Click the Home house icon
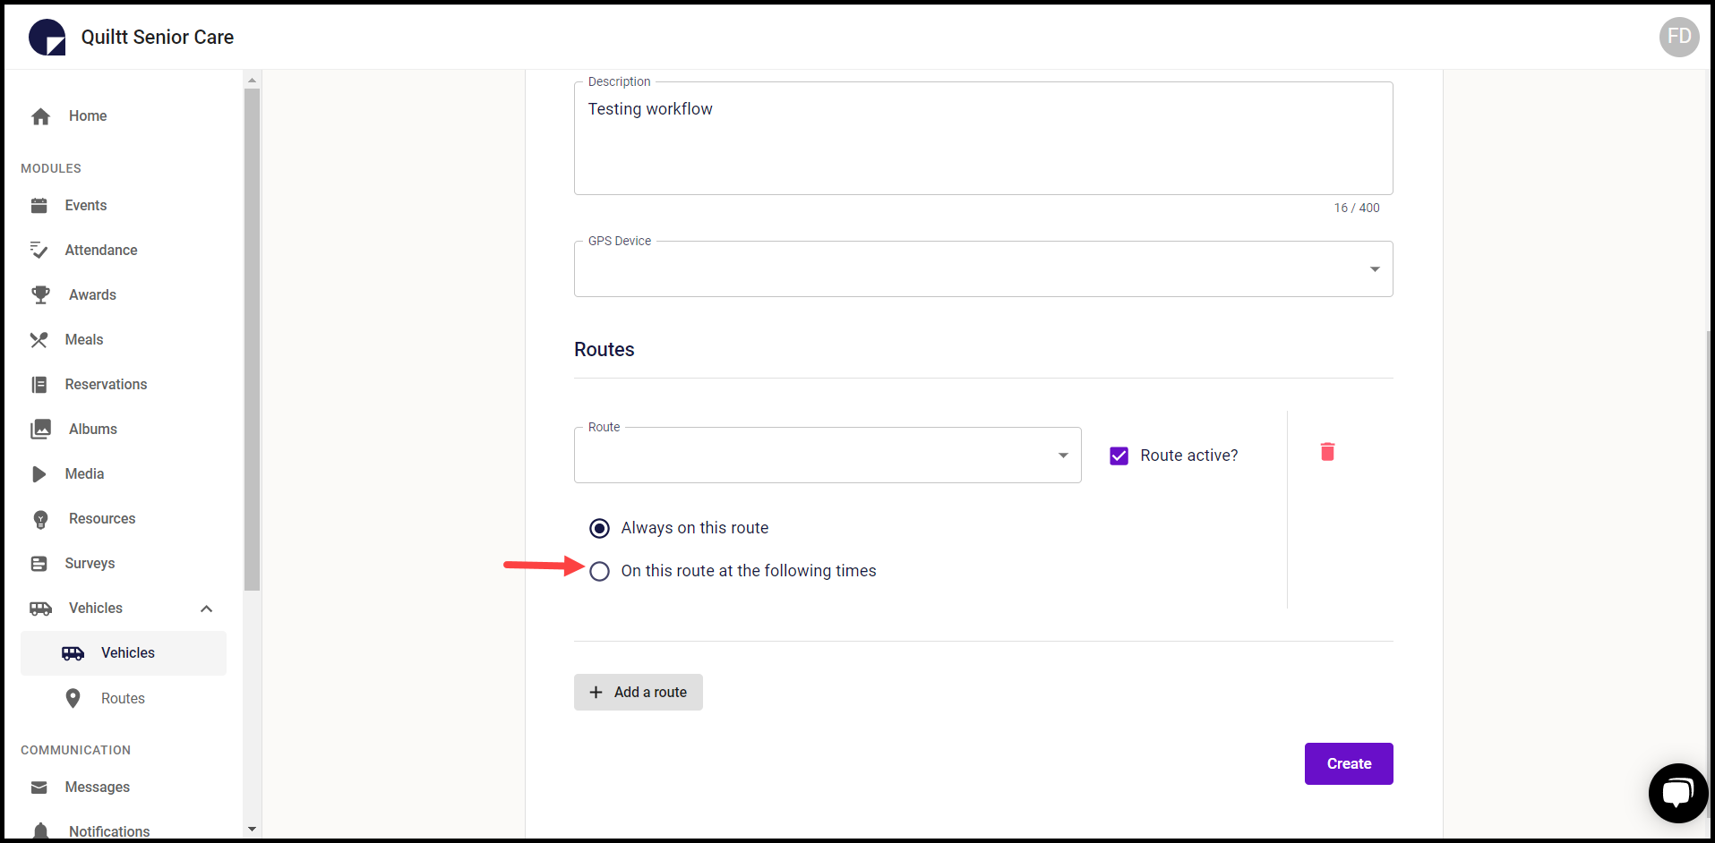The image size is (1715, 843). [40, 116]
